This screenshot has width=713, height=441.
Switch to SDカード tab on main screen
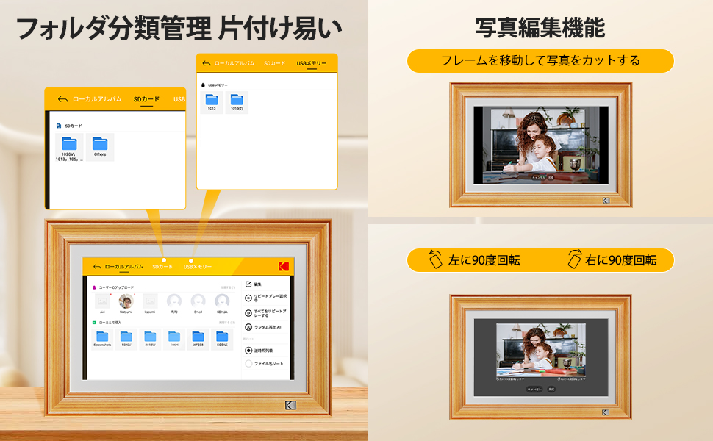point(162,267)
